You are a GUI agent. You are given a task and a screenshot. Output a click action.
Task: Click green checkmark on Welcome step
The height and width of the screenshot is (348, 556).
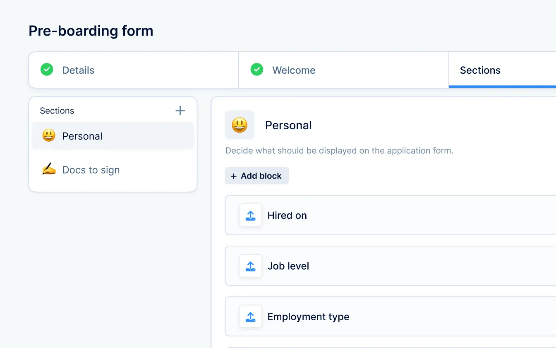click(x=257, y=70)
